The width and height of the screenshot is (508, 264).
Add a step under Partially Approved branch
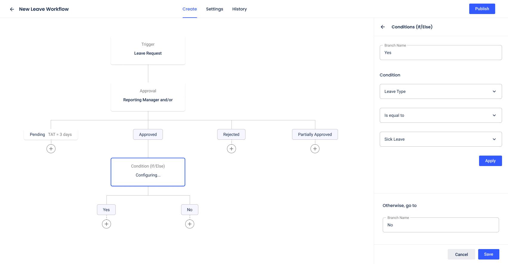tap(315, 149)
